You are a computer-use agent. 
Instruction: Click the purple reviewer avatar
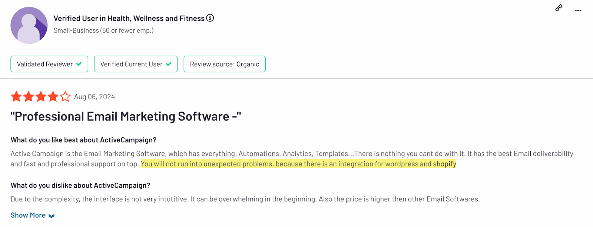[x=29, y=25]
